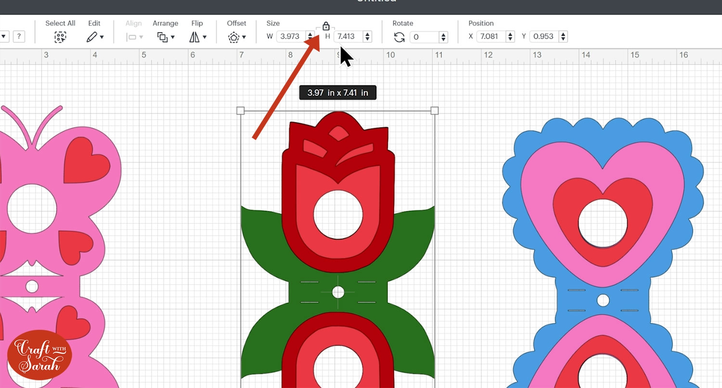Expand the Offset dropdown arrow
This screenshot has width=722, height=388.
[245, 37]
